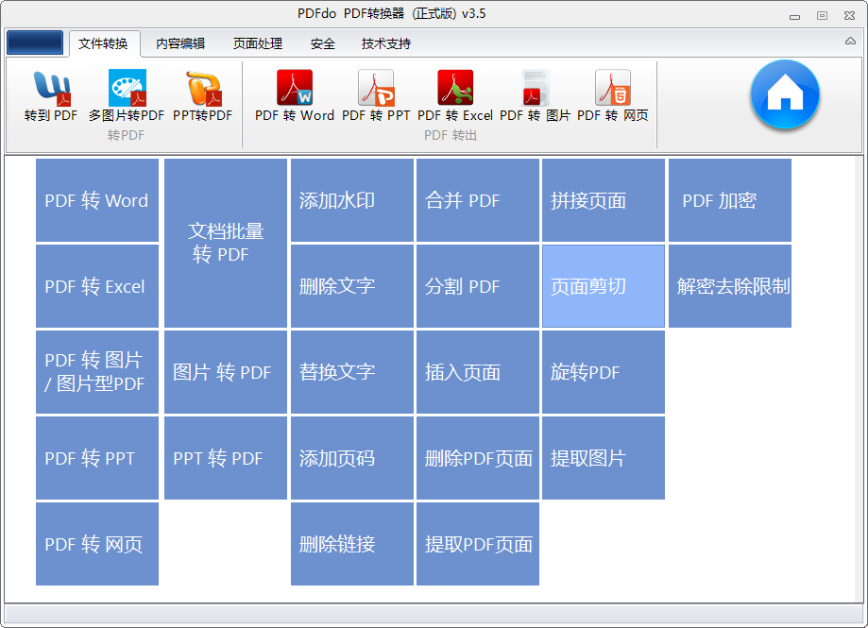Viewport: 868px width, 628px height.
Task: Open the 旋转PDF tile
Action: coord(604,372)
